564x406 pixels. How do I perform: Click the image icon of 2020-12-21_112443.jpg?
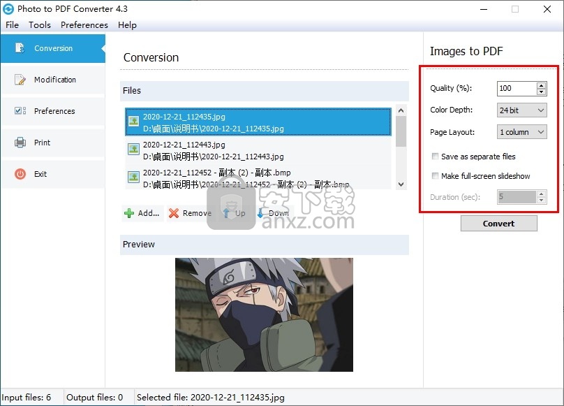tap(134, 149)
